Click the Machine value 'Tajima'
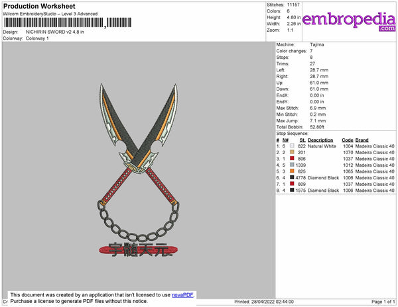 coord(317,44)
